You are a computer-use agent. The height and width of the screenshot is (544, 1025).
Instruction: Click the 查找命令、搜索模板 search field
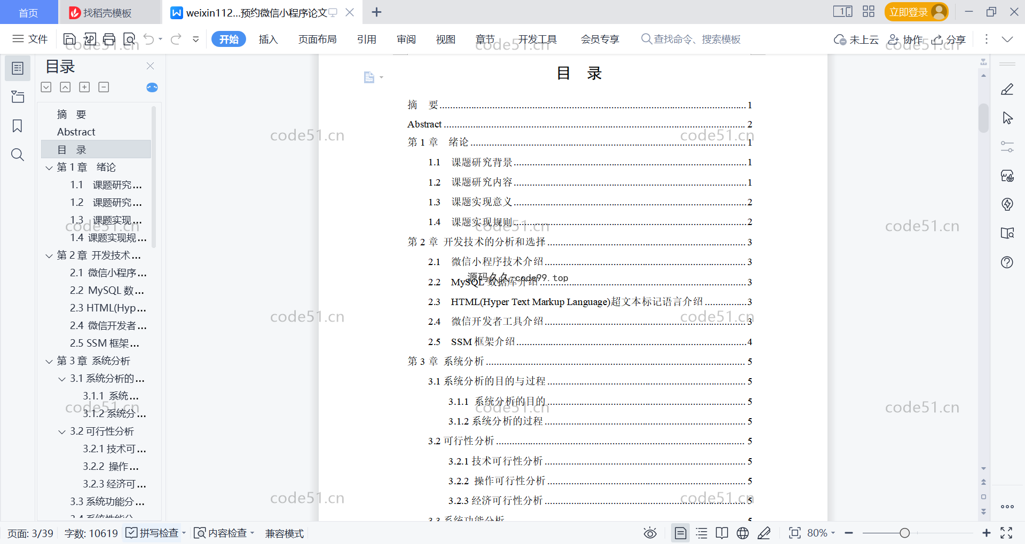click(x=691, y=39)
